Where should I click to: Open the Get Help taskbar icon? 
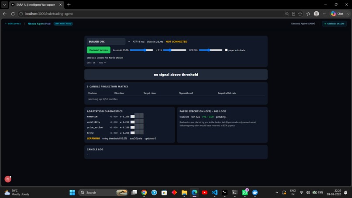pyautogui.click(x=154, y=192)
